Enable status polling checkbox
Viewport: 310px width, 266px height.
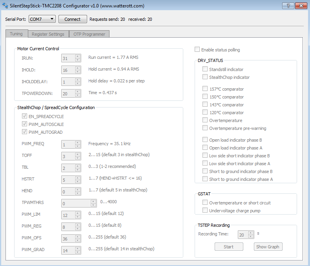pyautogui.click(x=197, y=49)
